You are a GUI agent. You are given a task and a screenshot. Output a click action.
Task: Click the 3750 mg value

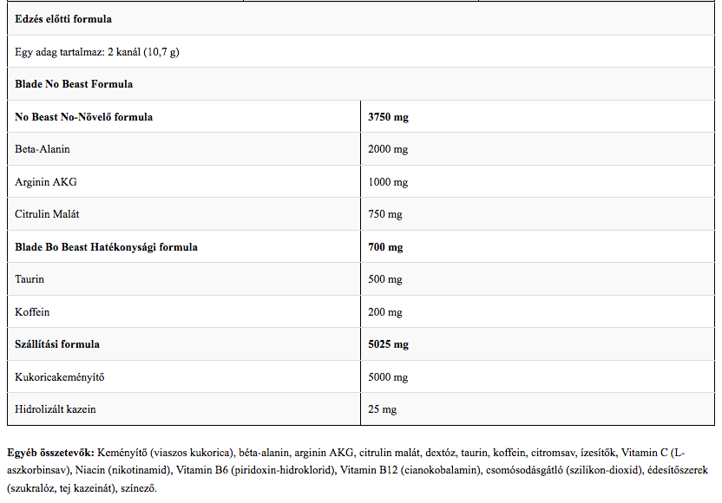tap(388, 117)
